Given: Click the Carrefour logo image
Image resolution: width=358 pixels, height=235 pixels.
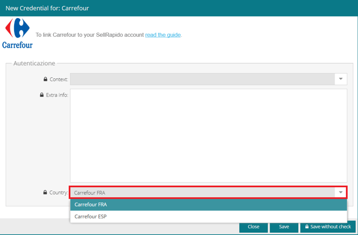Looking at the screenshot, I should click(x=17, y=33).
